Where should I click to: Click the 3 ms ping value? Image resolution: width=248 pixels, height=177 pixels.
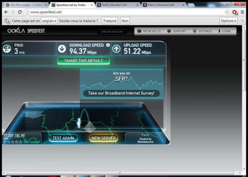tap(19, 51)
